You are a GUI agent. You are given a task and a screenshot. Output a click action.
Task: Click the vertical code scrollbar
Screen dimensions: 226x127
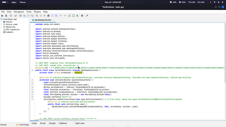pyautogui.click(x=225, y=53)
